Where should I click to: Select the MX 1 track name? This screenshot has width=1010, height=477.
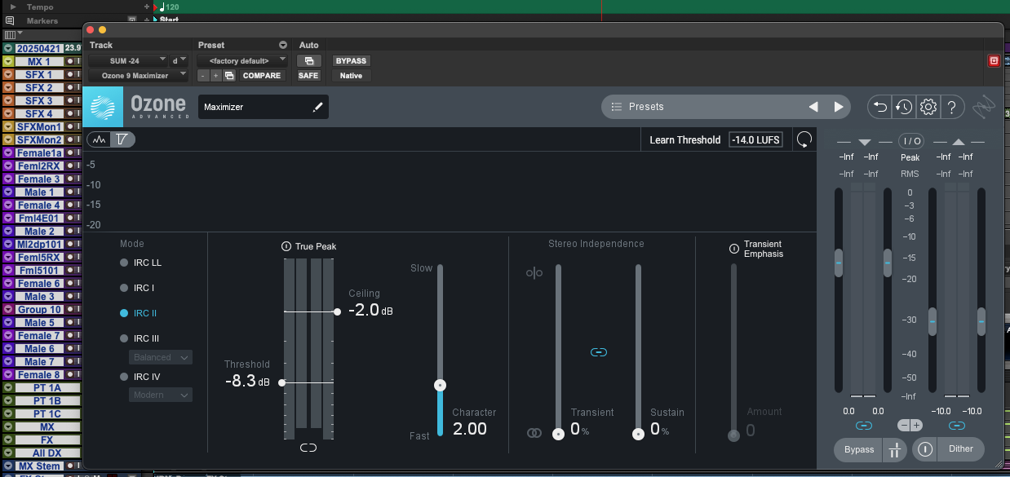click(38, 62)
